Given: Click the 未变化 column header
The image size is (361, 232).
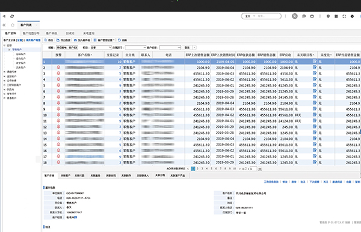Looking at the screenshot, I should click(x=326, y=55).
